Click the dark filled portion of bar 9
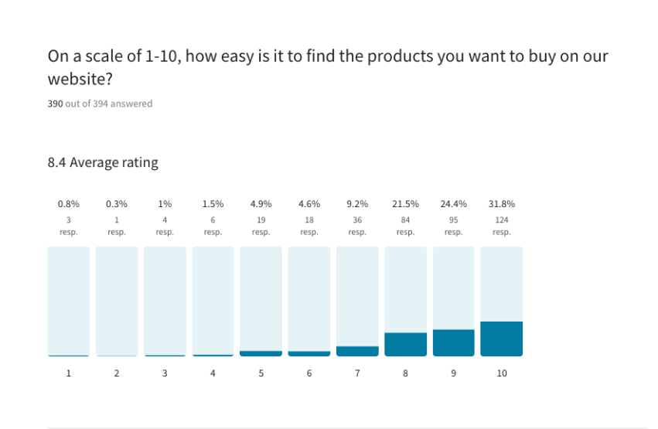The height and width of the screenshot is (429, 658). point(453,343)
